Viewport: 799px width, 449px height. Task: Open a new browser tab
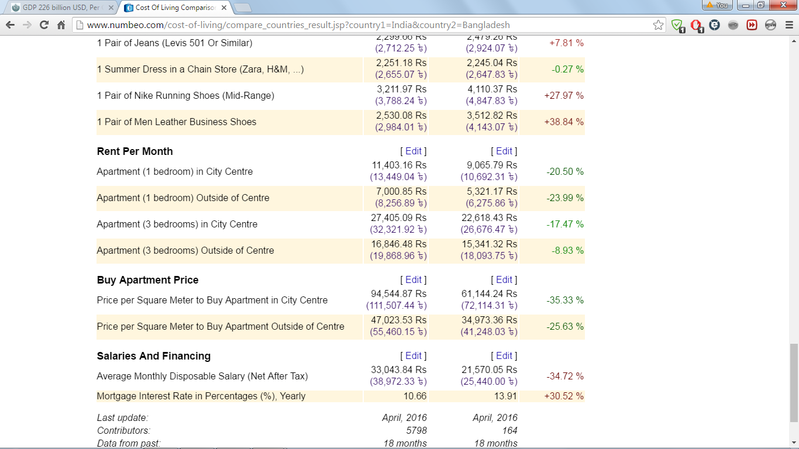tap(243, 8)
